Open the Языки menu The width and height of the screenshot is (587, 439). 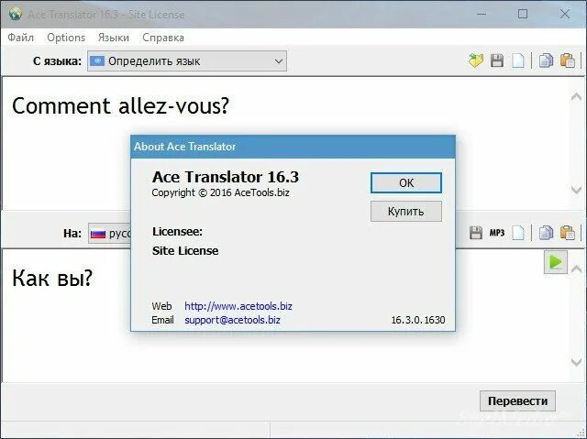click(x=114, y=38)
